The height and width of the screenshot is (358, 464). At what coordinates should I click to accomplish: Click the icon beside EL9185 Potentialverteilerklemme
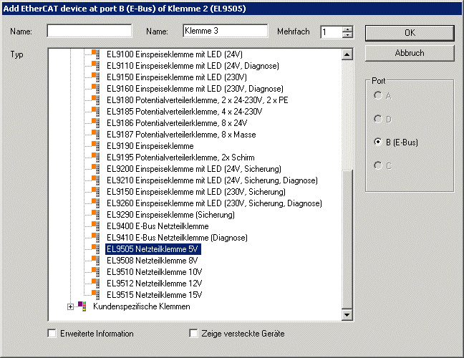(x=95, y=112)
